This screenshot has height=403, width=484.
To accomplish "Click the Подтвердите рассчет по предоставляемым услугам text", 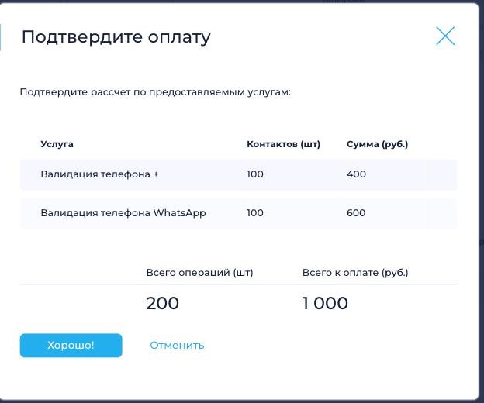I will [155, 92].
